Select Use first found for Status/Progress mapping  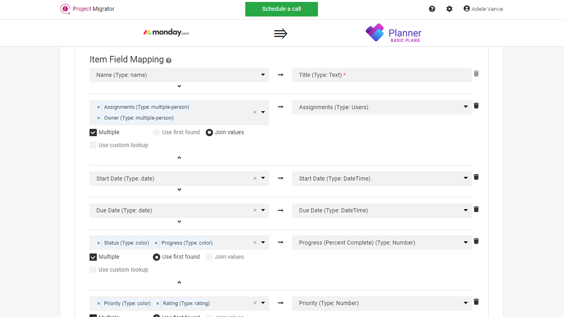[157, 257]
